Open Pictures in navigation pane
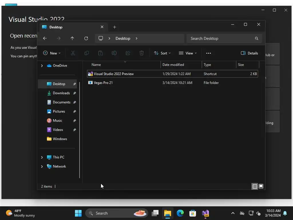The image size is (293, 220). click(59, 111)
